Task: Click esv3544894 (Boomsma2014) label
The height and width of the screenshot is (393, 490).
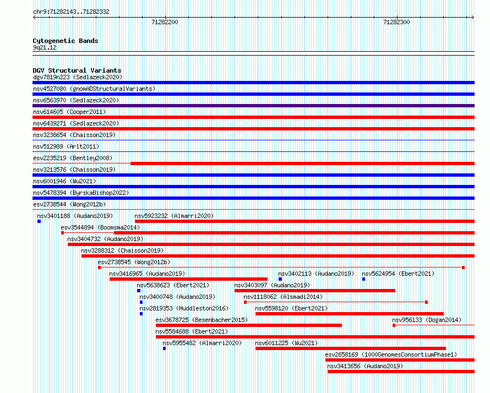Action: [x=100, y=227]
